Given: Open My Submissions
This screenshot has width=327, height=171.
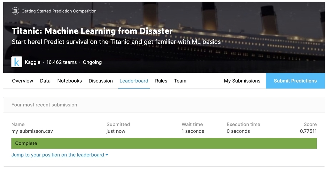Looking at the screenshot, I should [x=242, y=81].
